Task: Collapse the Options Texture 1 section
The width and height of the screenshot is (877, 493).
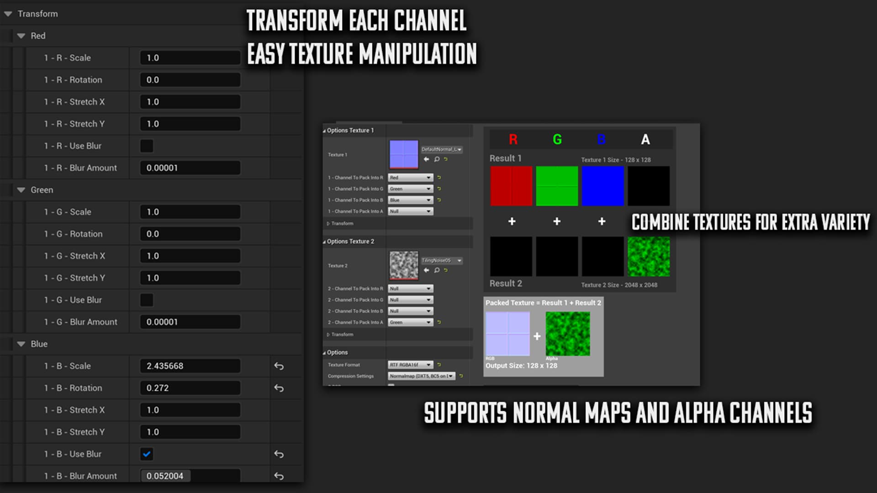Action: [x=325, y=130]
